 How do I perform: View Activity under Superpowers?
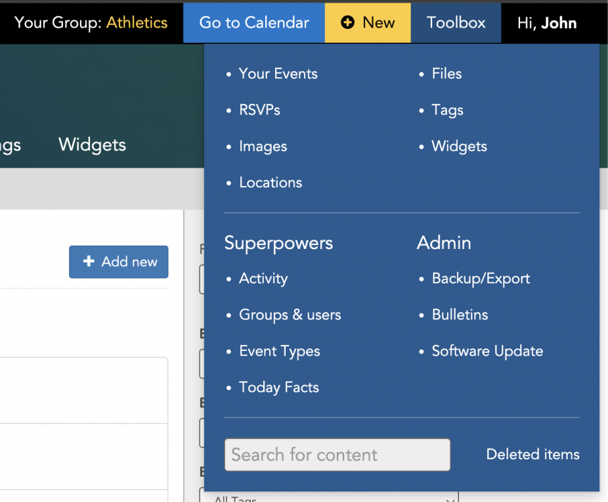coord(263,279)
